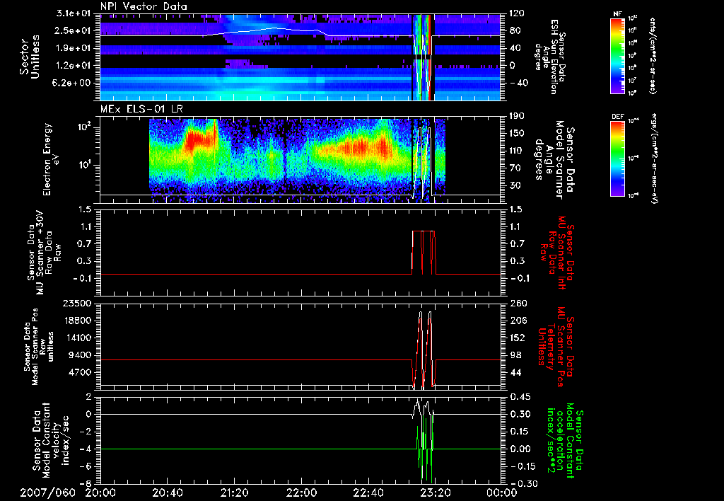Click the 120 sun elevation axis value
The image size is (724, 501).
(517, 13)
